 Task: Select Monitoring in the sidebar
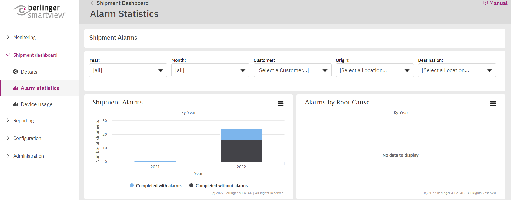24,37
